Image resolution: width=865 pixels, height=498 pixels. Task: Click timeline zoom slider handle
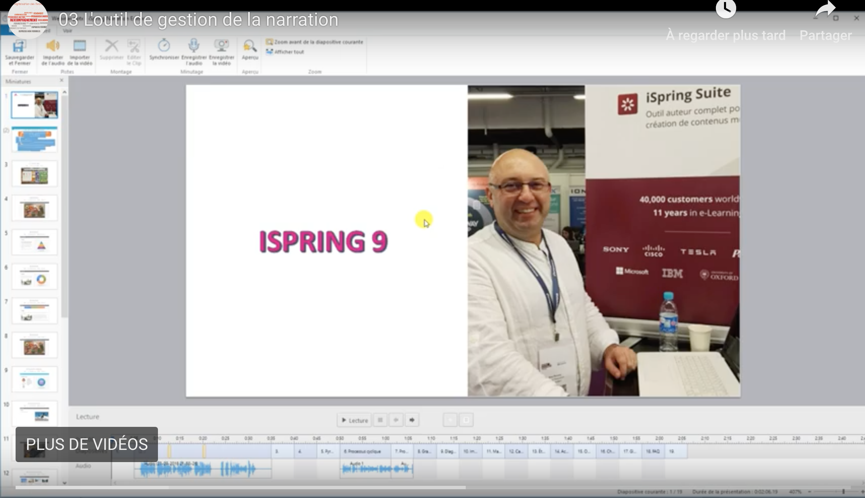(843, 492)
